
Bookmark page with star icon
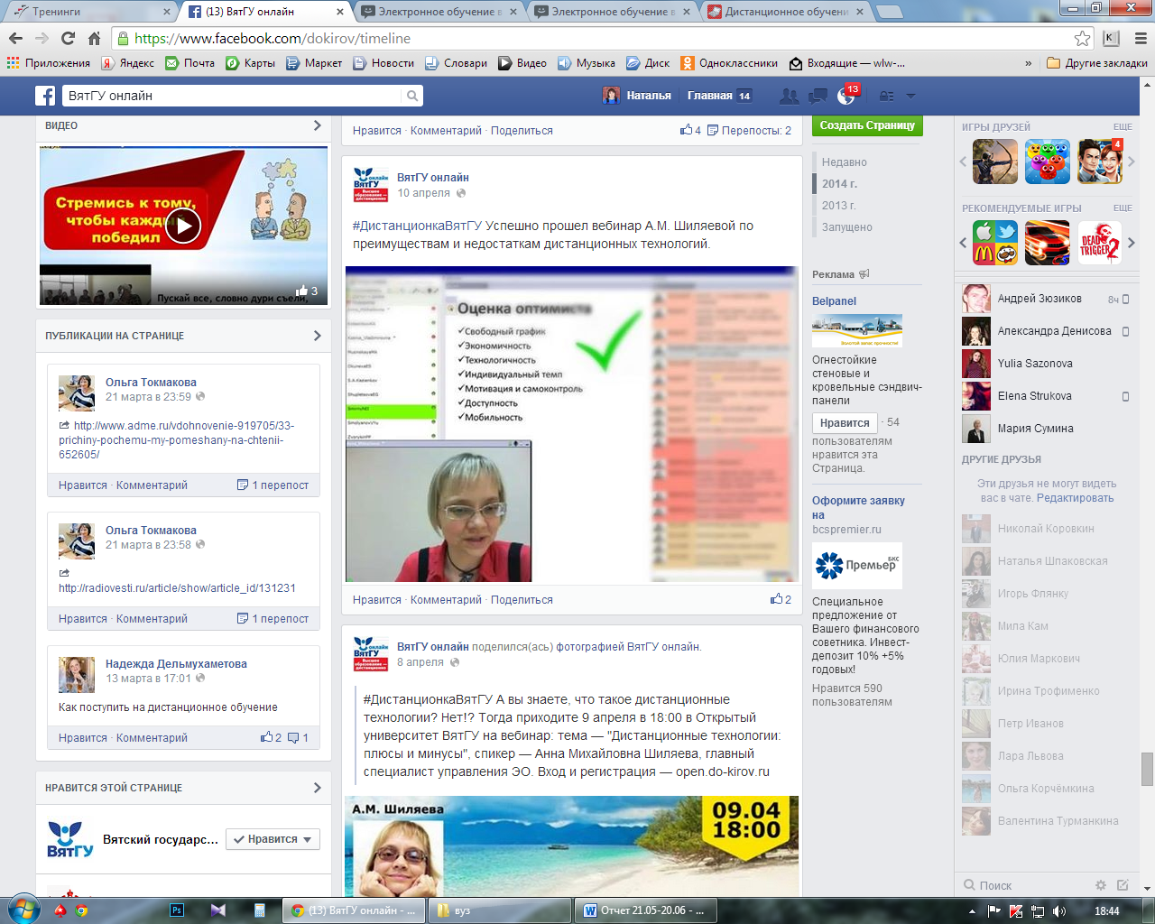(1082, 38)
